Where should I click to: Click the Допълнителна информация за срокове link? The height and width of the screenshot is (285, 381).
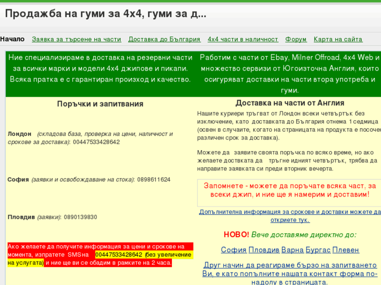point(290,216)
